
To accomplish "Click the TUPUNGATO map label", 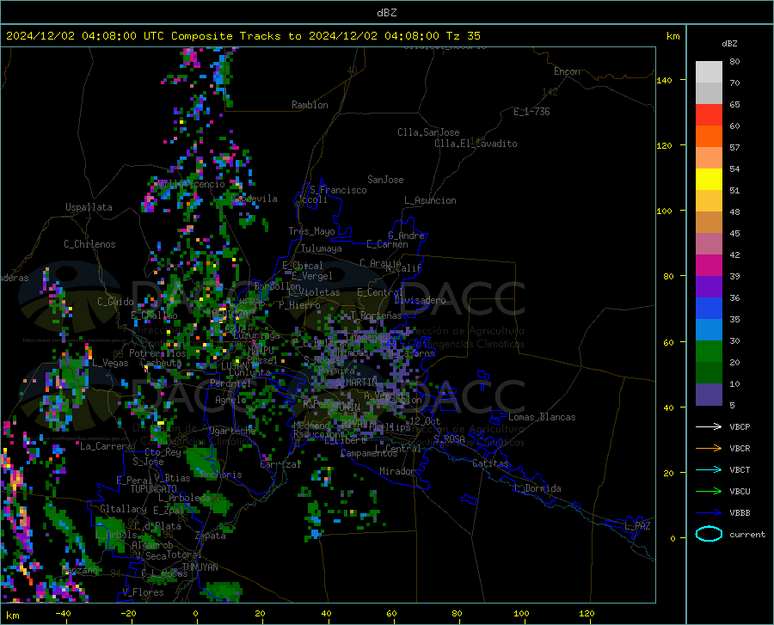I will pyautogui.click(x=154, y=489).
